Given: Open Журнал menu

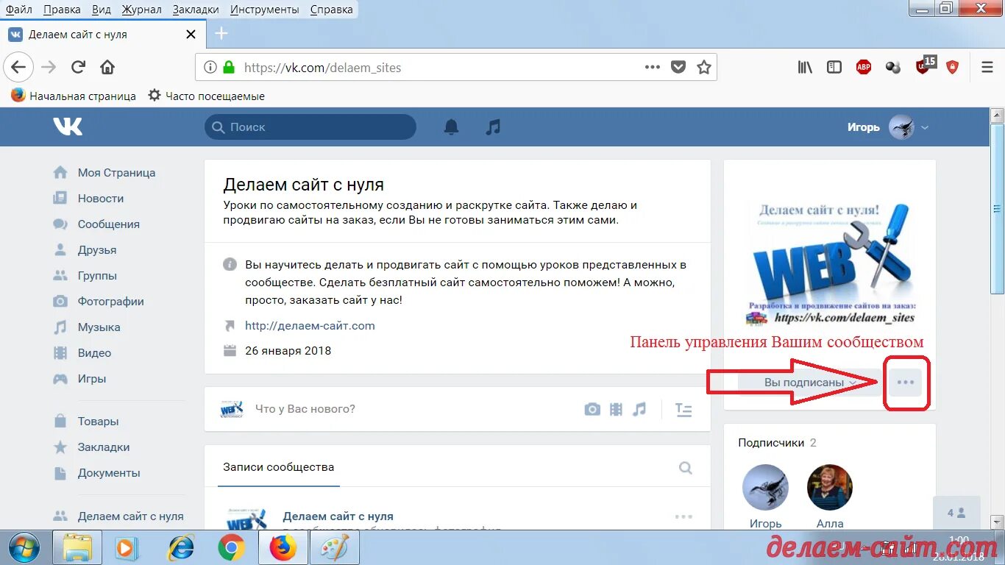Looking at the screenshot, I should pyautogui.click(x=142, y=10).
